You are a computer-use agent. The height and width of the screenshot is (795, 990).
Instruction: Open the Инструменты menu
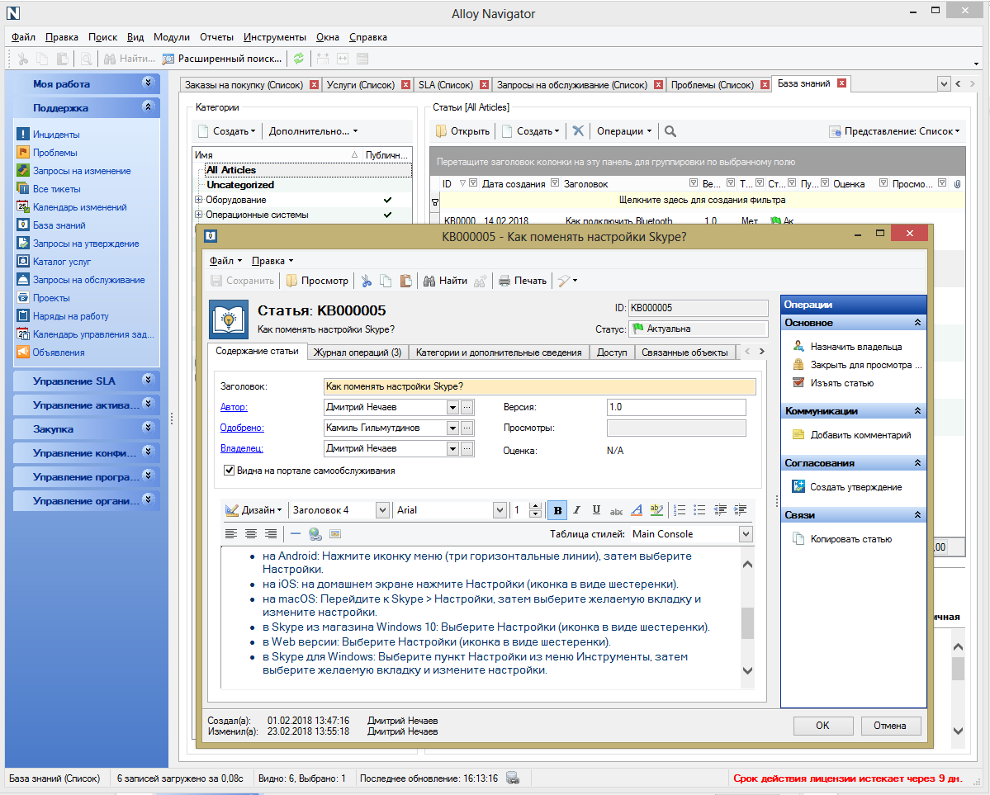(275, 37)
